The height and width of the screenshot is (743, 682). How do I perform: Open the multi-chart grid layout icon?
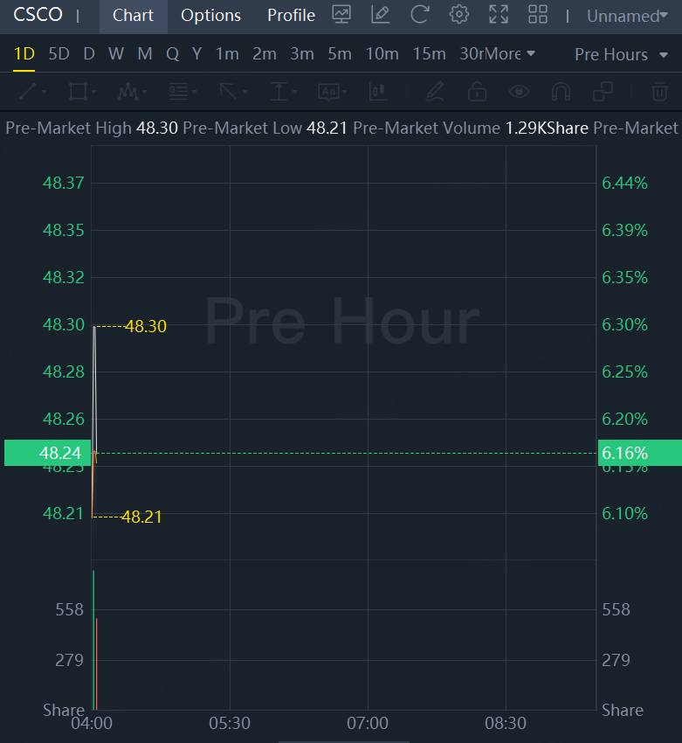(538, 15)
